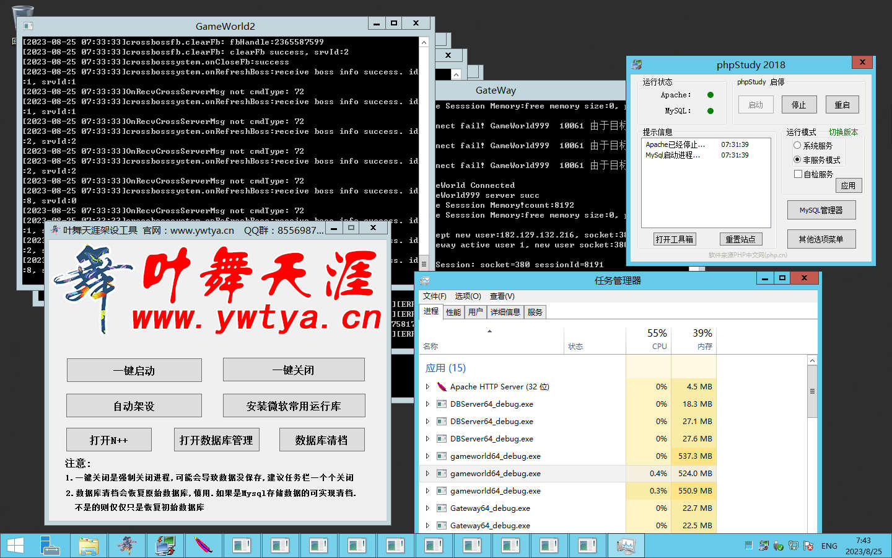Select 系统服务 run mode in phpStudy
The width and height of the screenshot is (892, 558).
(797, 145)
